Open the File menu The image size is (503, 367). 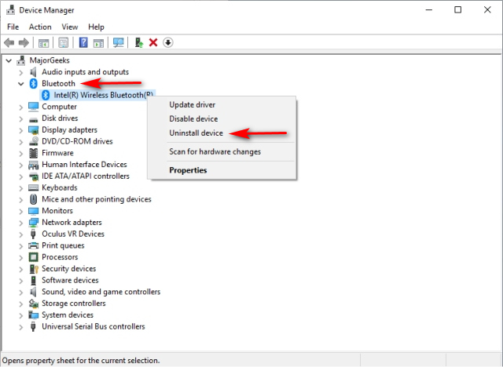(x=13, y=27)
